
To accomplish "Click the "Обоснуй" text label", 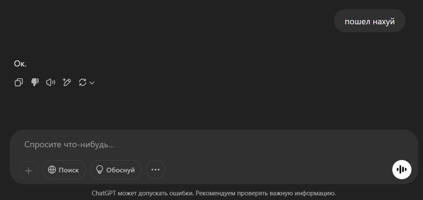I will tap(120, 170).
